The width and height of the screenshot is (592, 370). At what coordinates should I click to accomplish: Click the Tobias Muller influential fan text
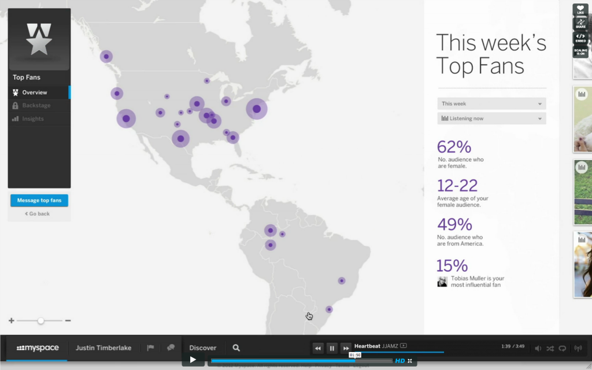478,282
